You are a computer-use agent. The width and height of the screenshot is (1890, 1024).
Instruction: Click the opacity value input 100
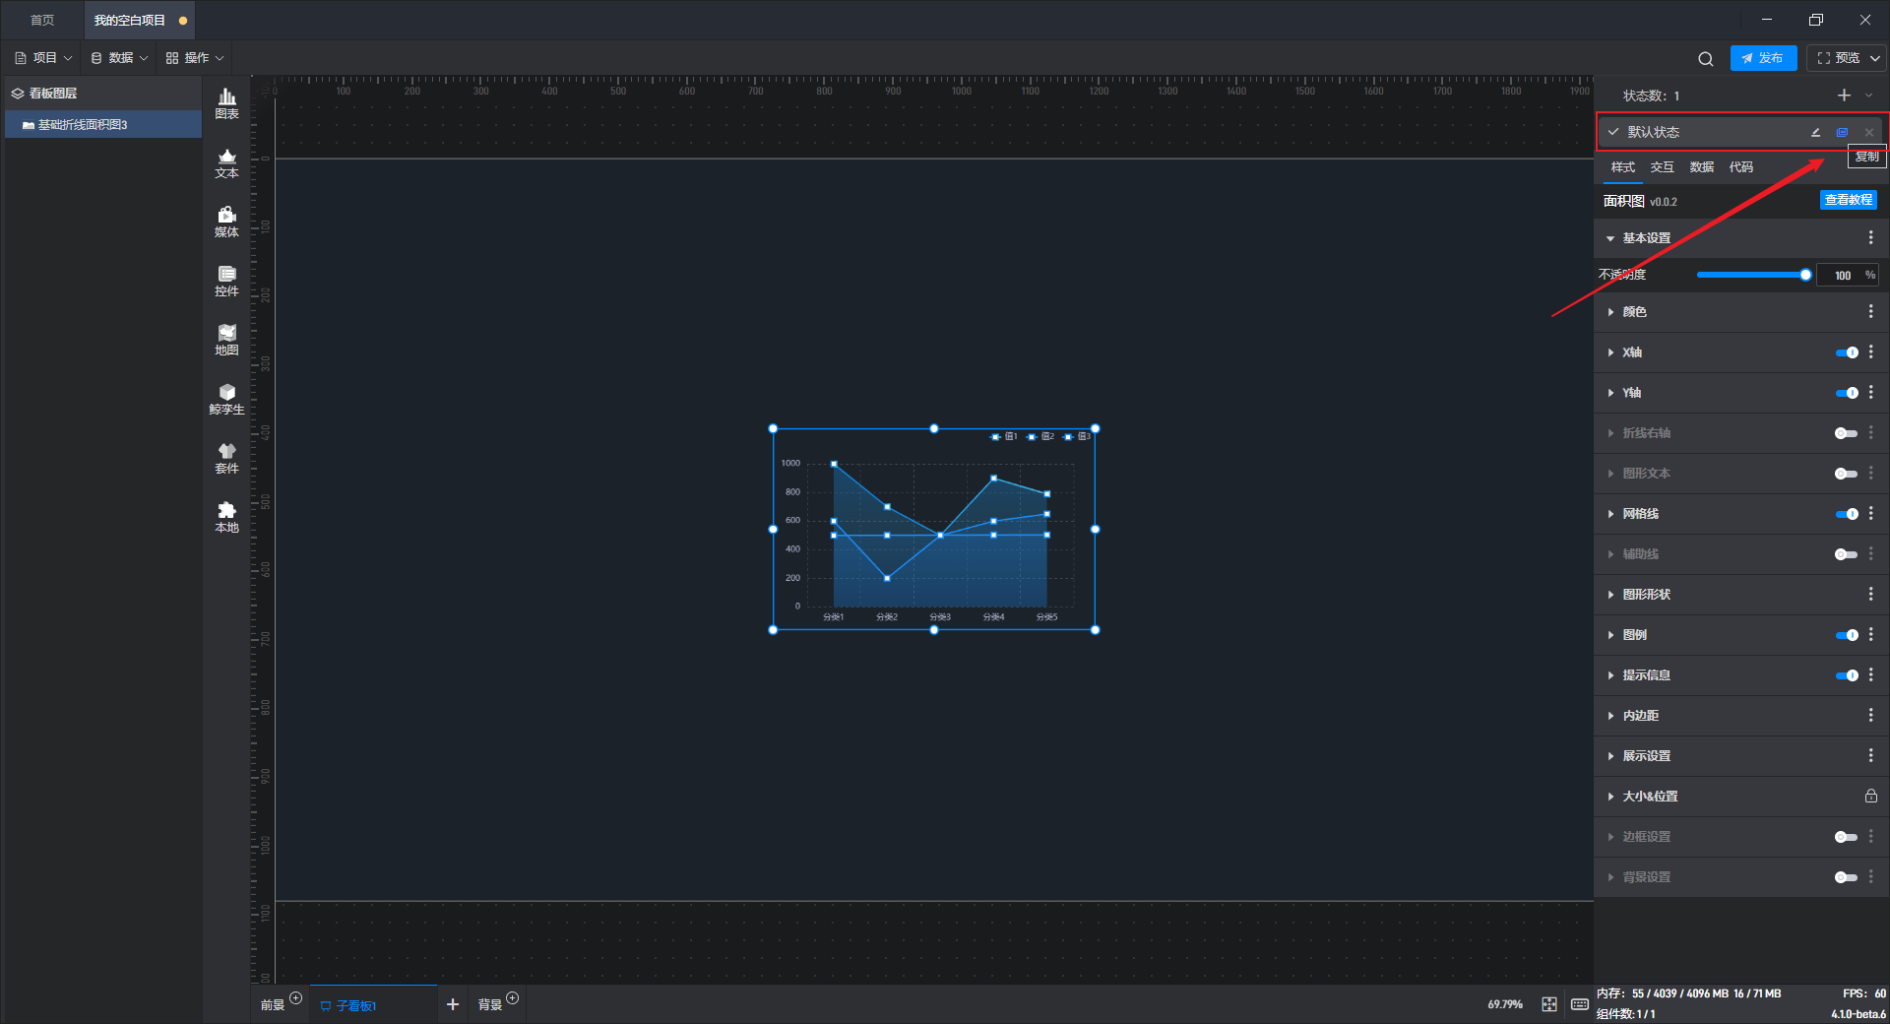[x=1842, y=276]
